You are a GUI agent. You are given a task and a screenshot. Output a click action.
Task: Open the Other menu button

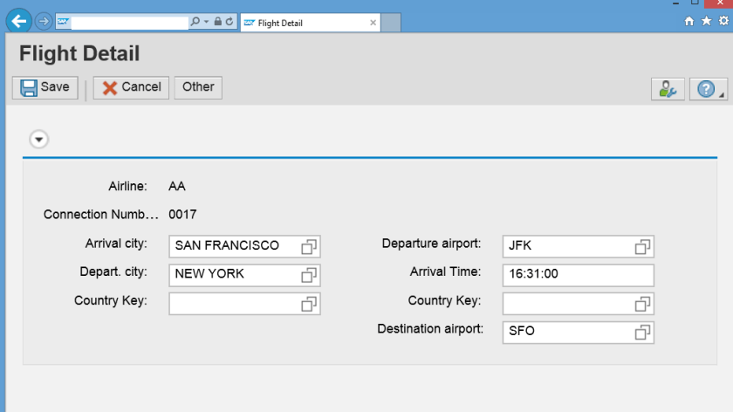[198, 87]
